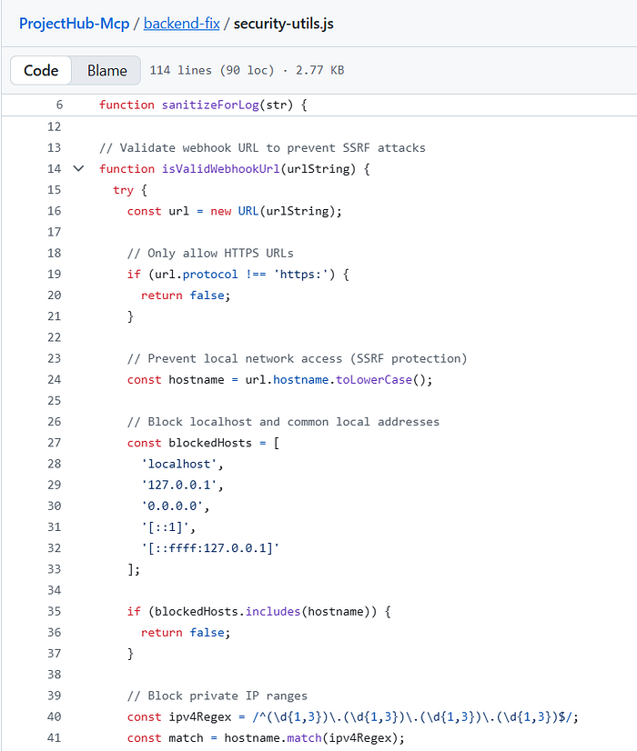Screen dimensions: 637x751
Task: Click 'return false;' on line 36
Action: [x=186, y=632]
